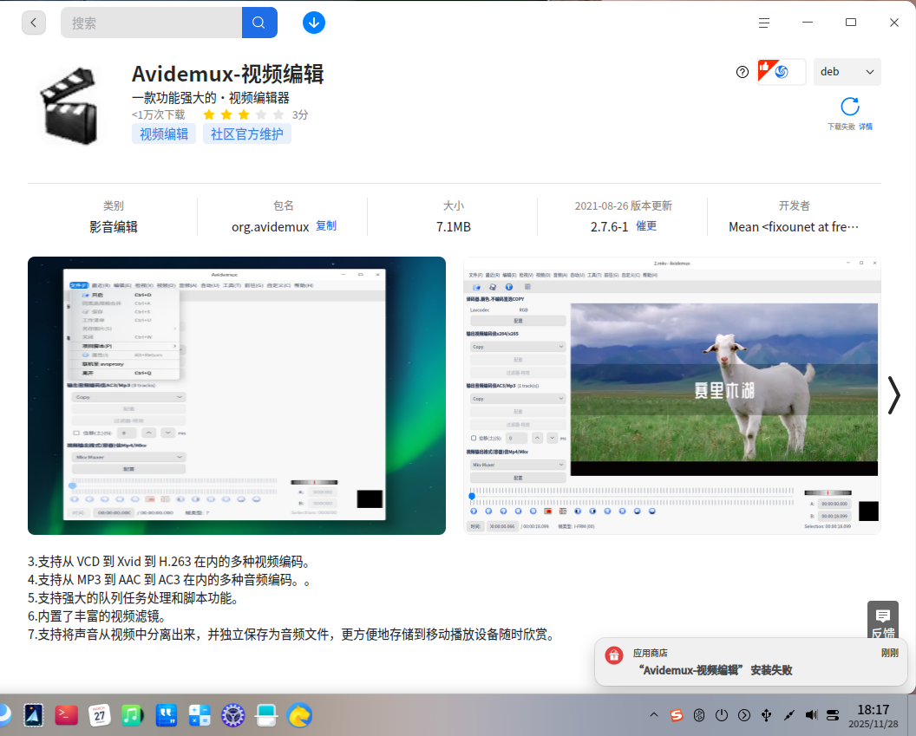Click the 安装失败 notification message
Image resolution: width=916 pixels, height=736 pixels.
pyautogui.click(x=750, y=661)
